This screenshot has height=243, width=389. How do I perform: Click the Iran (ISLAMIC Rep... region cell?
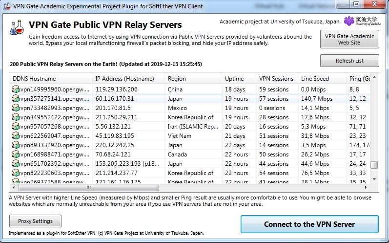pyautogui.click(x=193, y=127)
